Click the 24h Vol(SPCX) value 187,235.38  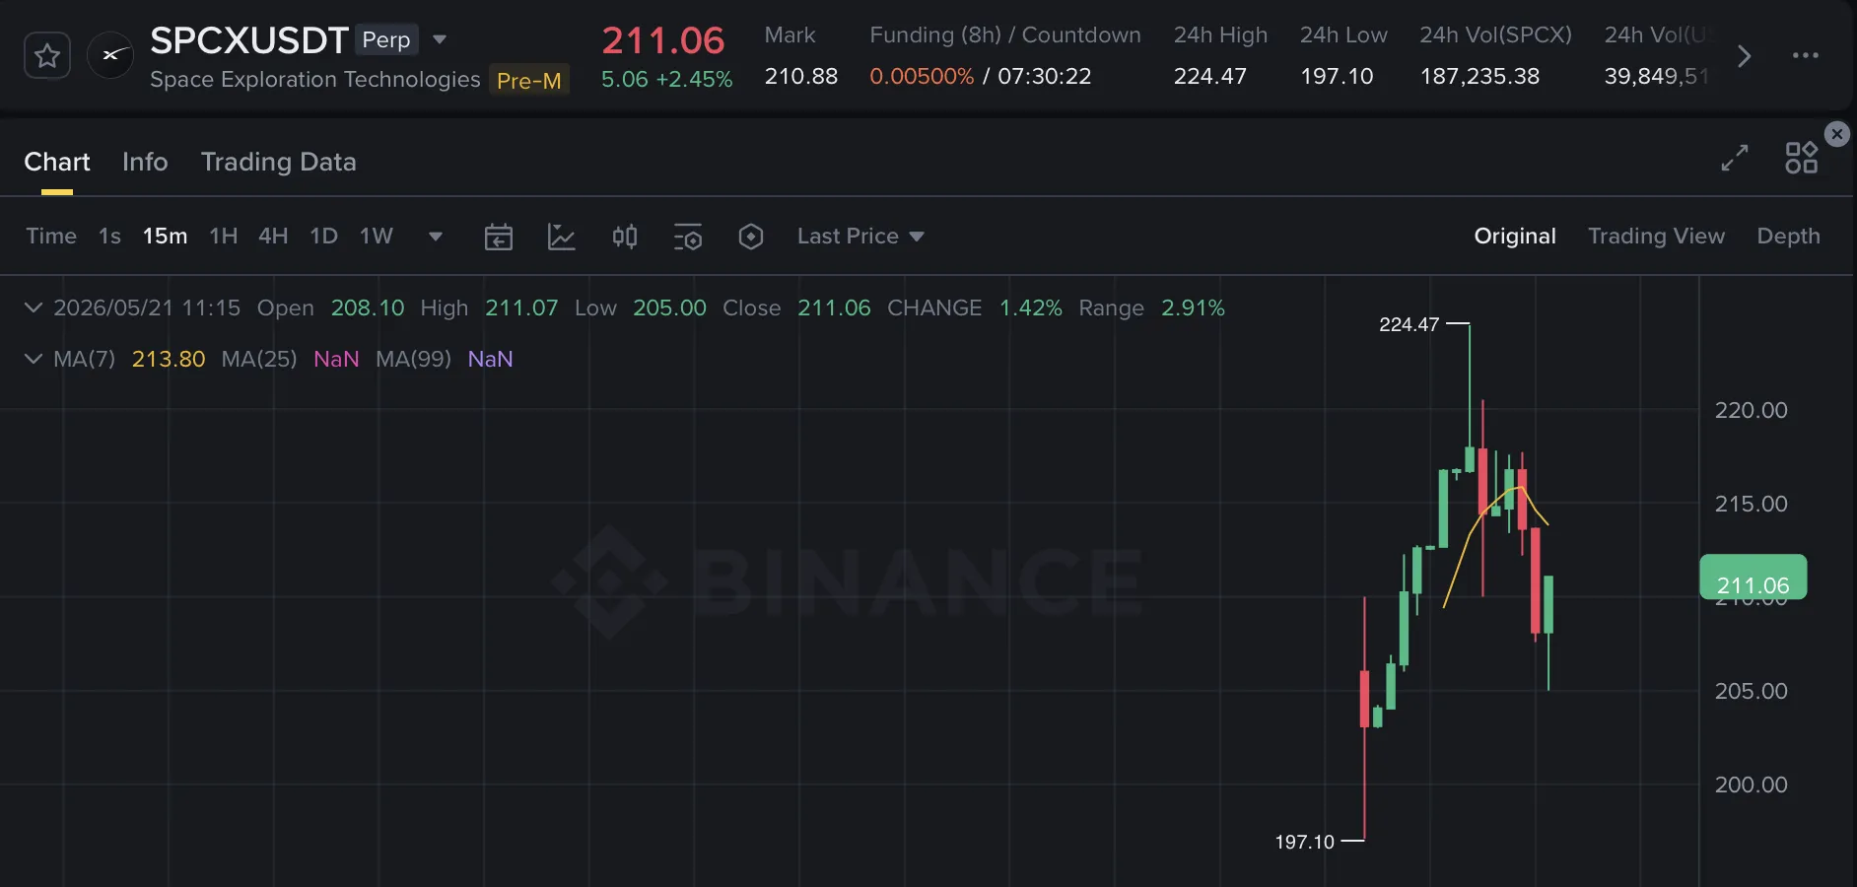[1479, 77]
